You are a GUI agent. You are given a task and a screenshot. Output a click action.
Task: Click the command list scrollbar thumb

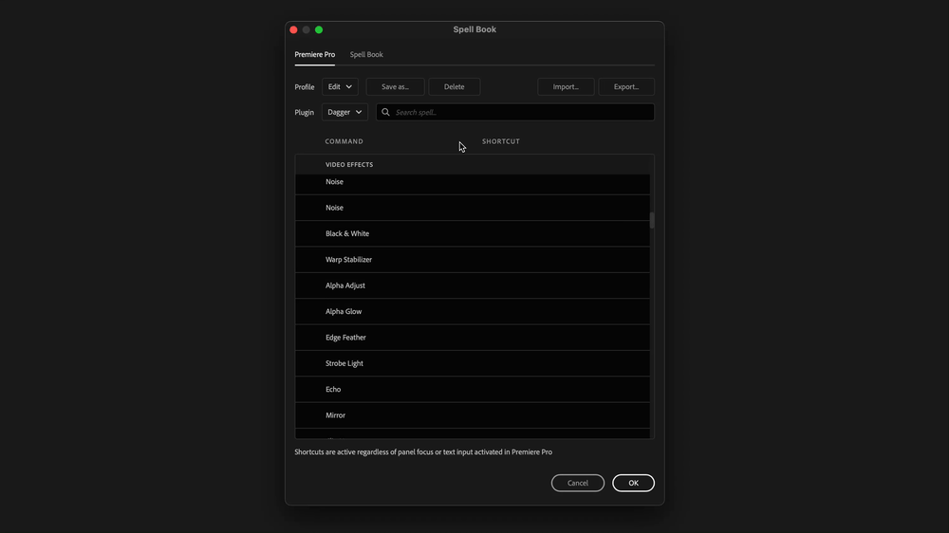pos(652,220)
